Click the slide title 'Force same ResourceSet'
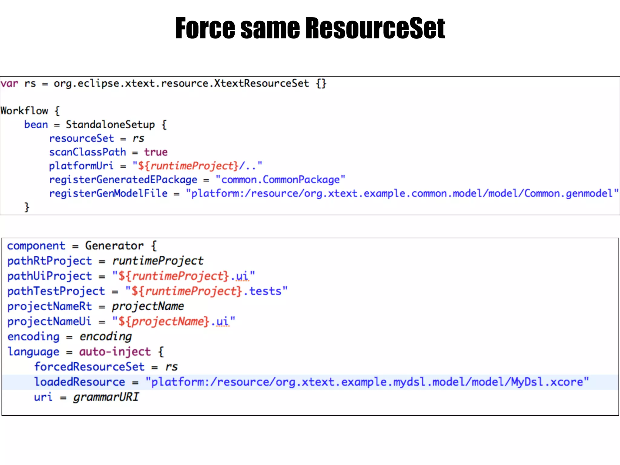The height and width of the screenshot is (465, 620). 310,28
